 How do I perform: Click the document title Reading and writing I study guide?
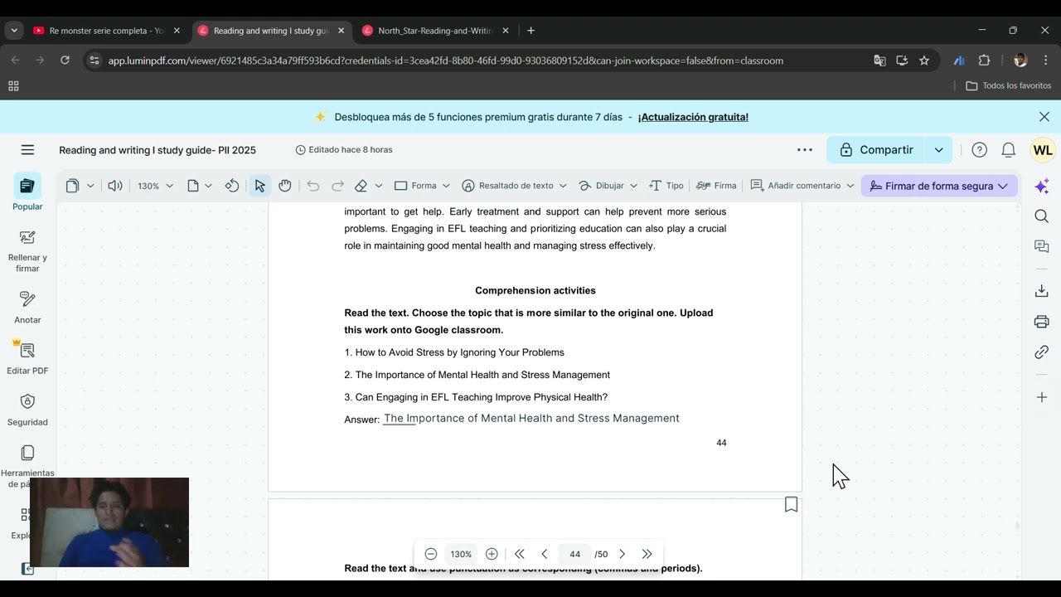point(157,150)
